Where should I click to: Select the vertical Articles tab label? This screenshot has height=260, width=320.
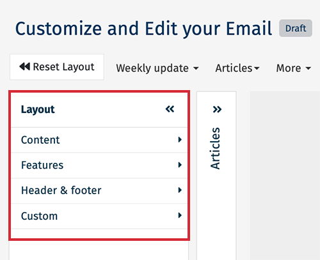(x=215, y=148)
